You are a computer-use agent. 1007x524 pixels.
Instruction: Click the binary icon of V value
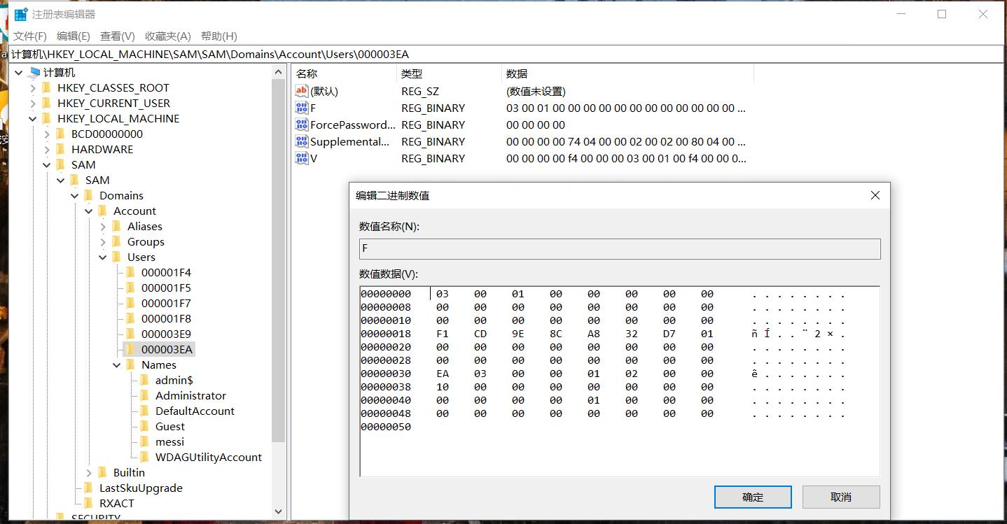(x=302, y=158)
